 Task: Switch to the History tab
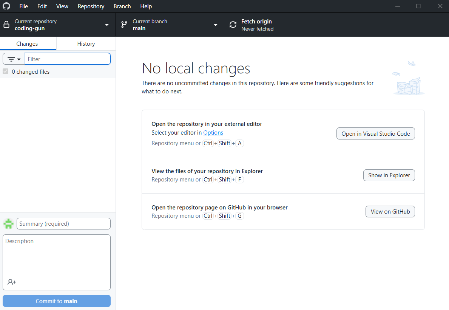(86, 43)
